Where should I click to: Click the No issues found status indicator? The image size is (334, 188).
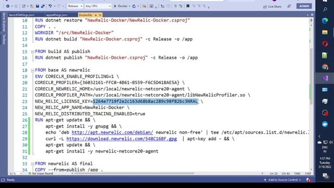point(41,173)
